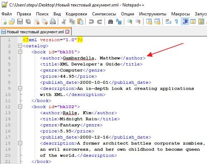Toggle the show all characters pilcrow icon
The width and height of the screenshot is (207, 164).
(x=177, y=21)
